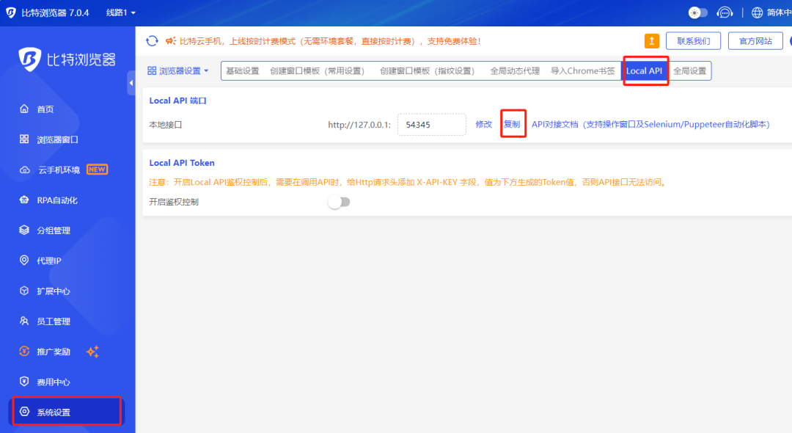Click the large 比特浏览器 sidebar logo
792x433 pixels.
67,59
